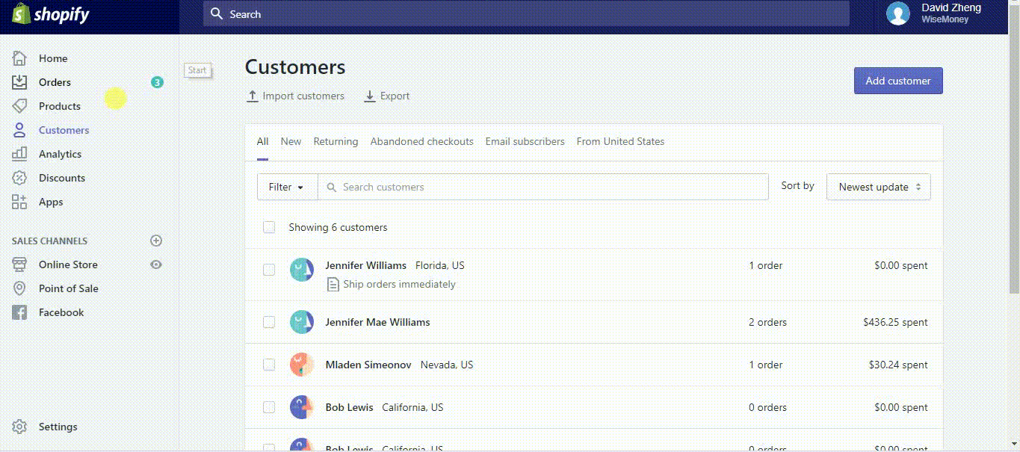Check the Jennifer Mae Williams row checkbox
The height and width of the screenshot is (452, 1020).
pyautogui.click(x=269, y=322)
